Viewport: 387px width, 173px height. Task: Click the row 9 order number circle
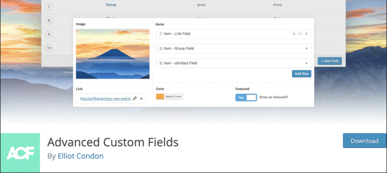[49, 34]
